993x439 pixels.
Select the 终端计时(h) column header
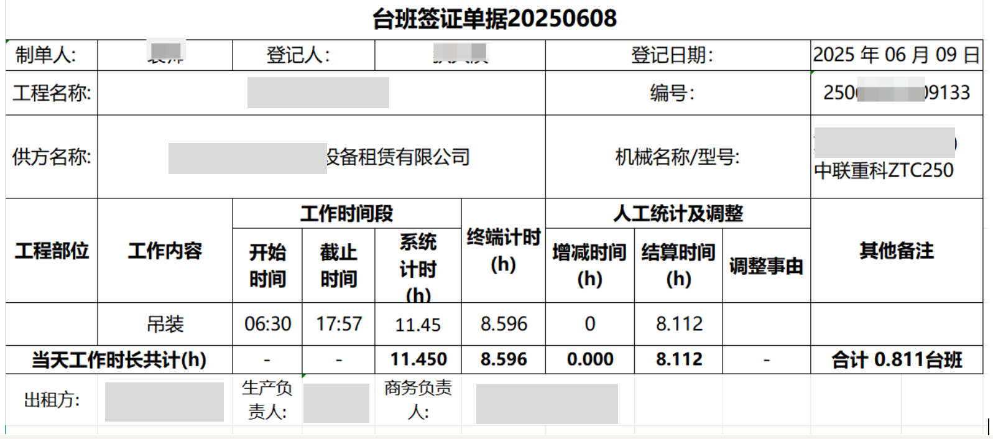pos(503,251)
